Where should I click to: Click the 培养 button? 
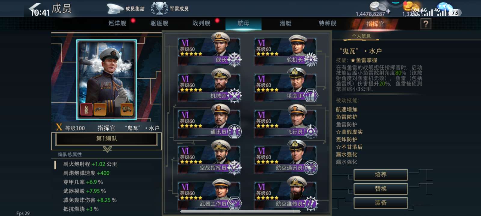[x=381, y=175]
